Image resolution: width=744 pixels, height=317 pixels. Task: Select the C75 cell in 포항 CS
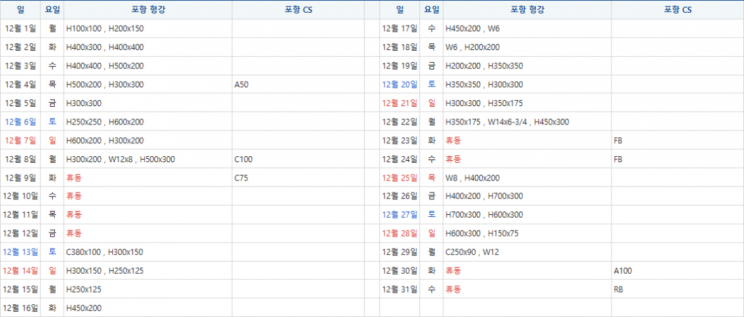pyautogui.click(x=241, y=178)
